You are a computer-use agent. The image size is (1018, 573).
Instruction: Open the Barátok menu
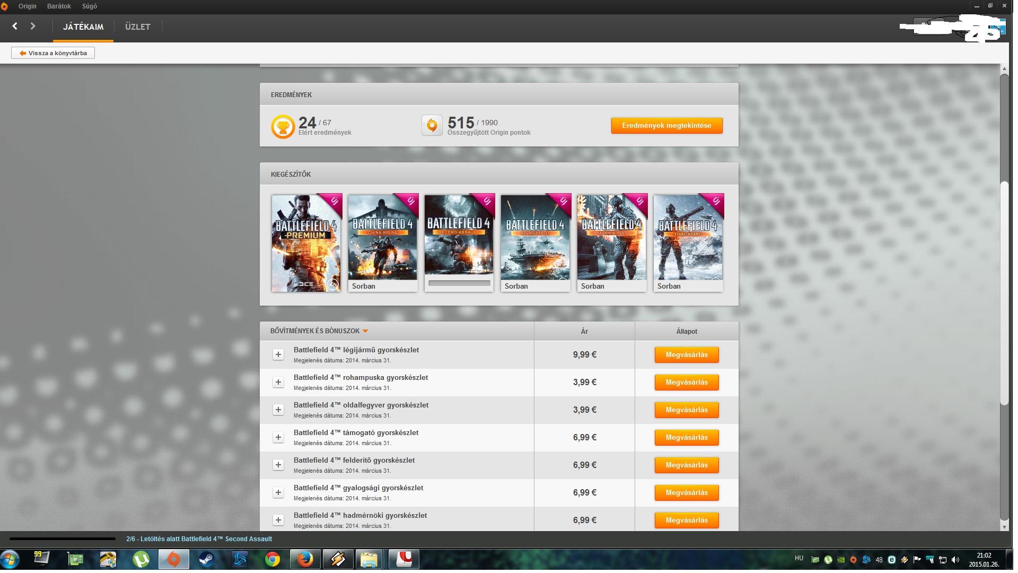pos(59,6)
